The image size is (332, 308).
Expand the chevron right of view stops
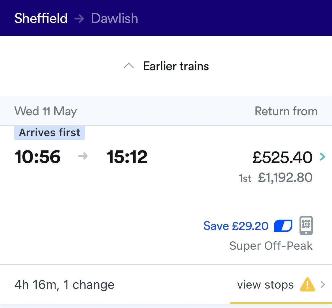(x=323, y=285)
